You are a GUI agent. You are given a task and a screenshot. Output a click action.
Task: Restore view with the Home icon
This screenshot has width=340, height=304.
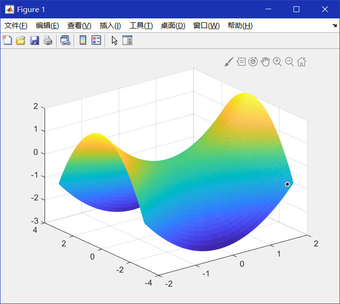tap(301, 62)
